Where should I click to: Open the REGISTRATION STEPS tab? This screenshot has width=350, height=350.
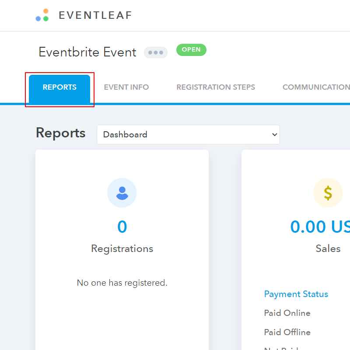tap(216, 87)
